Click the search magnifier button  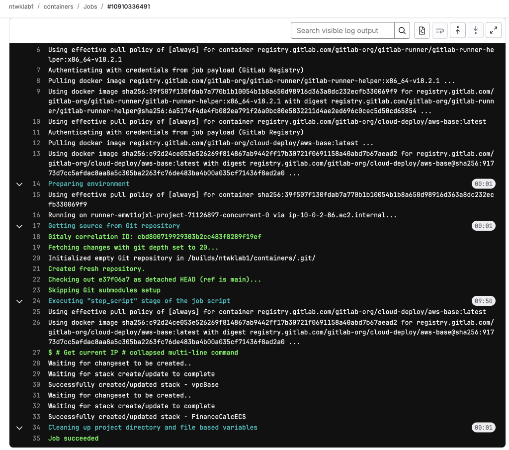[402, 30]
